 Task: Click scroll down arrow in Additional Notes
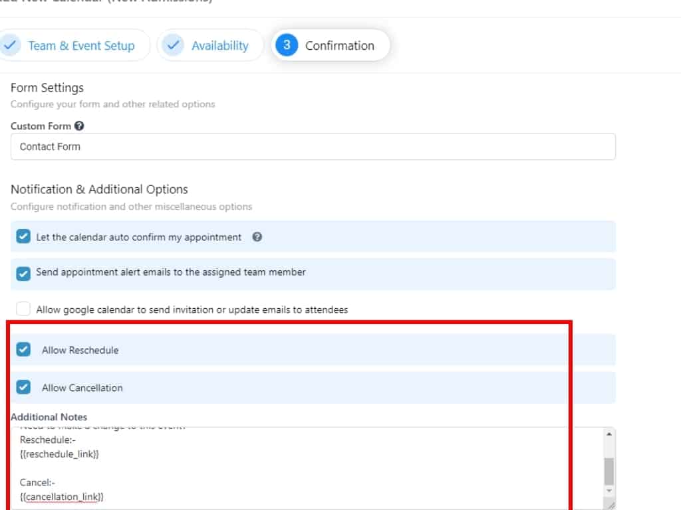tap(609, 490)
